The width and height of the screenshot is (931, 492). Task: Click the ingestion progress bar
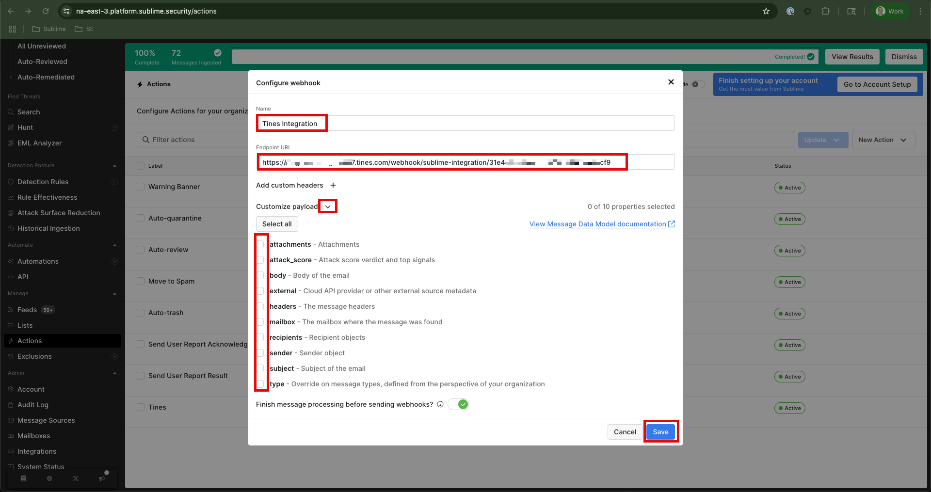tap(526, 57)
